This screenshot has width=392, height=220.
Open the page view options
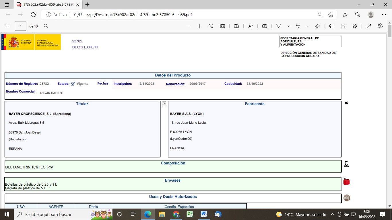pyautogui.click(x=236, y=26)
